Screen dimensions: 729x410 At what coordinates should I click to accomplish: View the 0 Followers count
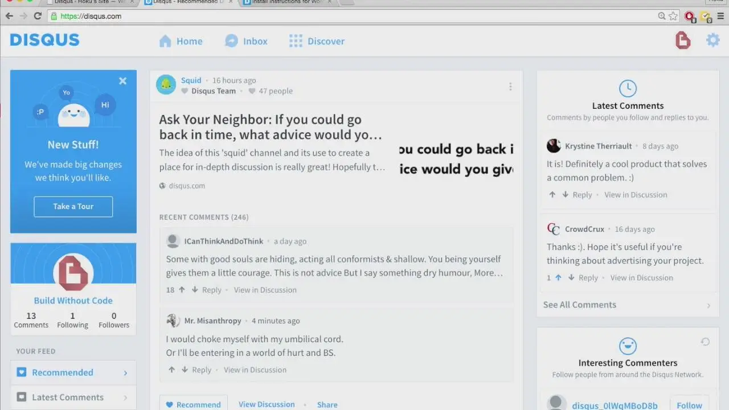[114, 320]
